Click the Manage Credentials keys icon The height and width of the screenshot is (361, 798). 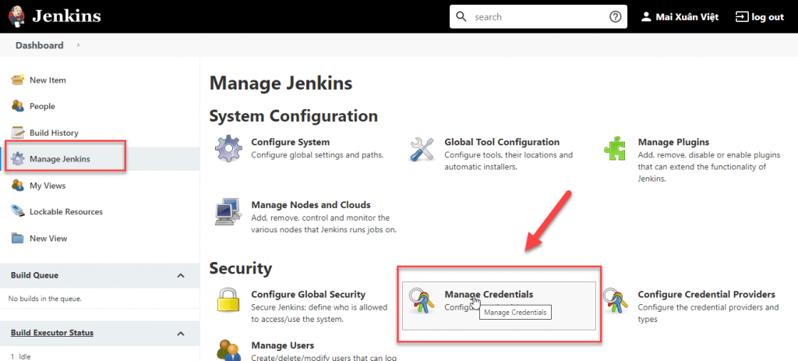point(422,301)
